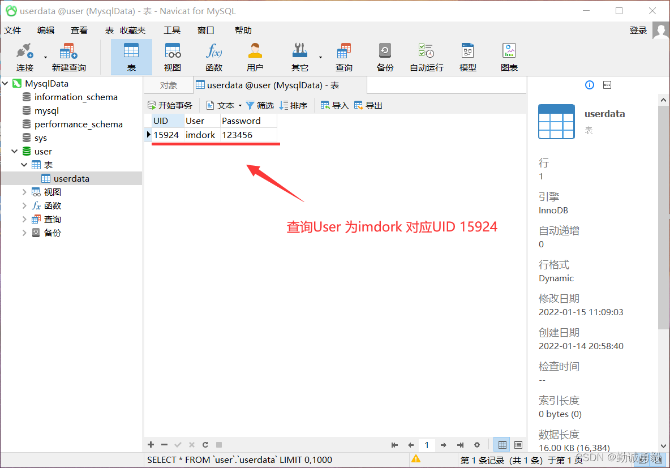Click the page number field showing 1

coord(427,445)
